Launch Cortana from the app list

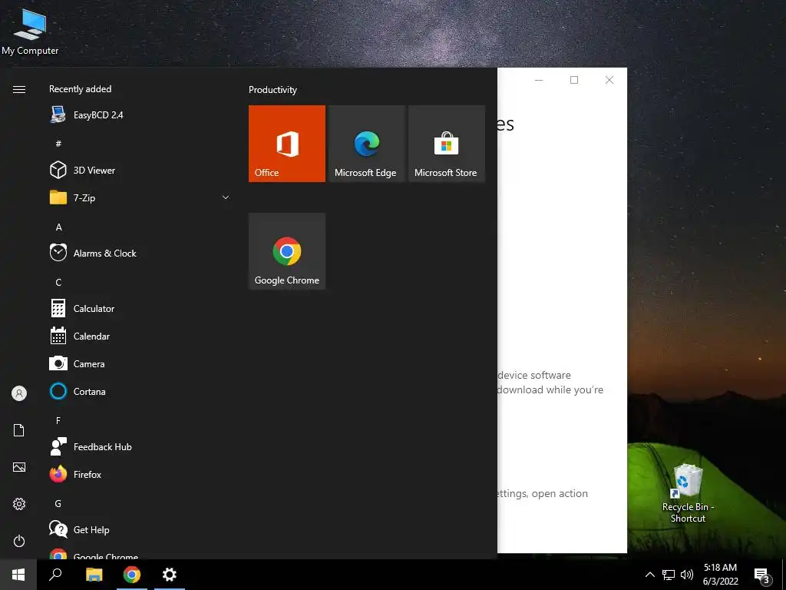[x=140, y=391]
